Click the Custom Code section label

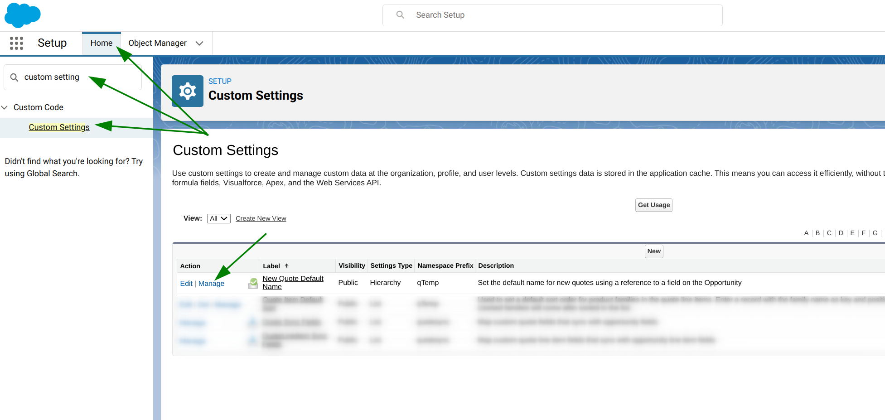(39, 107)
